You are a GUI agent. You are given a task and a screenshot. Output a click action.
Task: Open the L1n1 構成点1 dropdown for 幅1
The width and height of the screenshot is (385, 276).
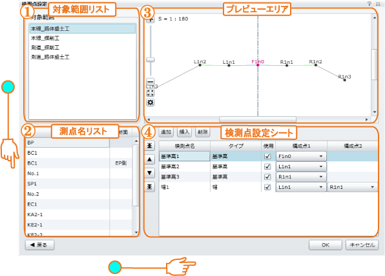(301, 187)
